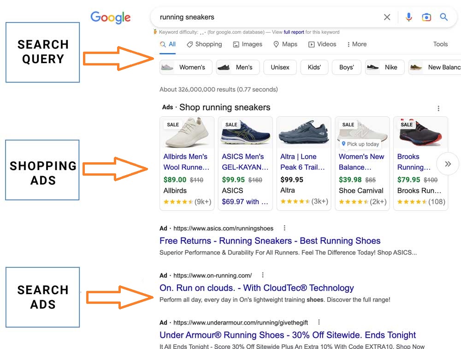
Task: Switch to the Shopping tab
Action: point(204,44)
